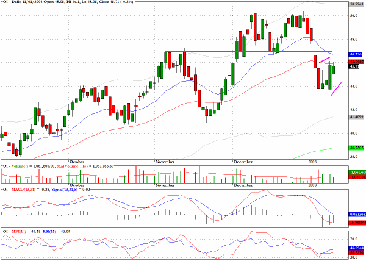
Task: Click the 50.9941 upper band value tag
Action: point(357,4)
